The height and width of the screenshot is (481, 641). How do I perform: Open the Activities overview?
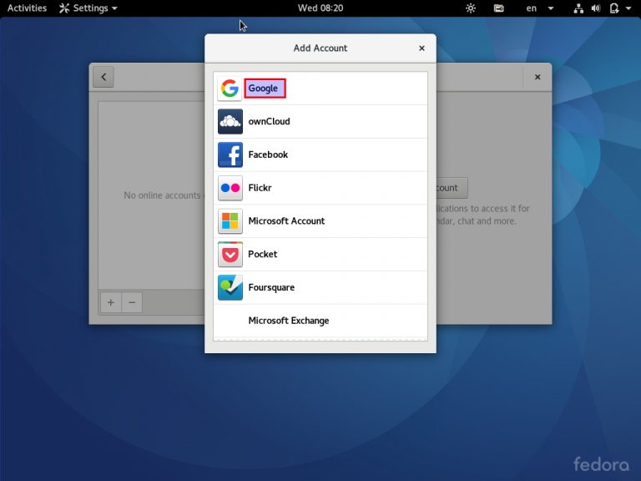click(27, 8)
